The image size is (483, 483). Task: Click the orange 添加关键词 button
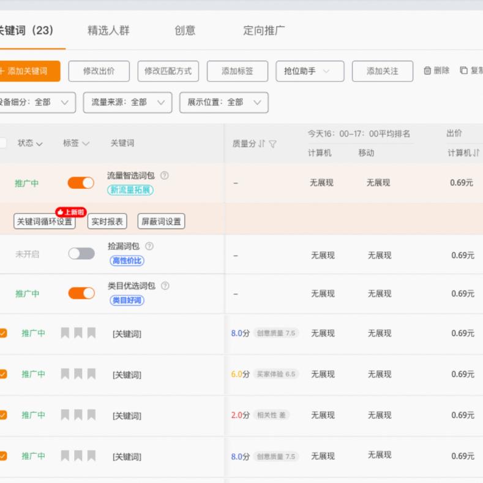tap(29, 71)
